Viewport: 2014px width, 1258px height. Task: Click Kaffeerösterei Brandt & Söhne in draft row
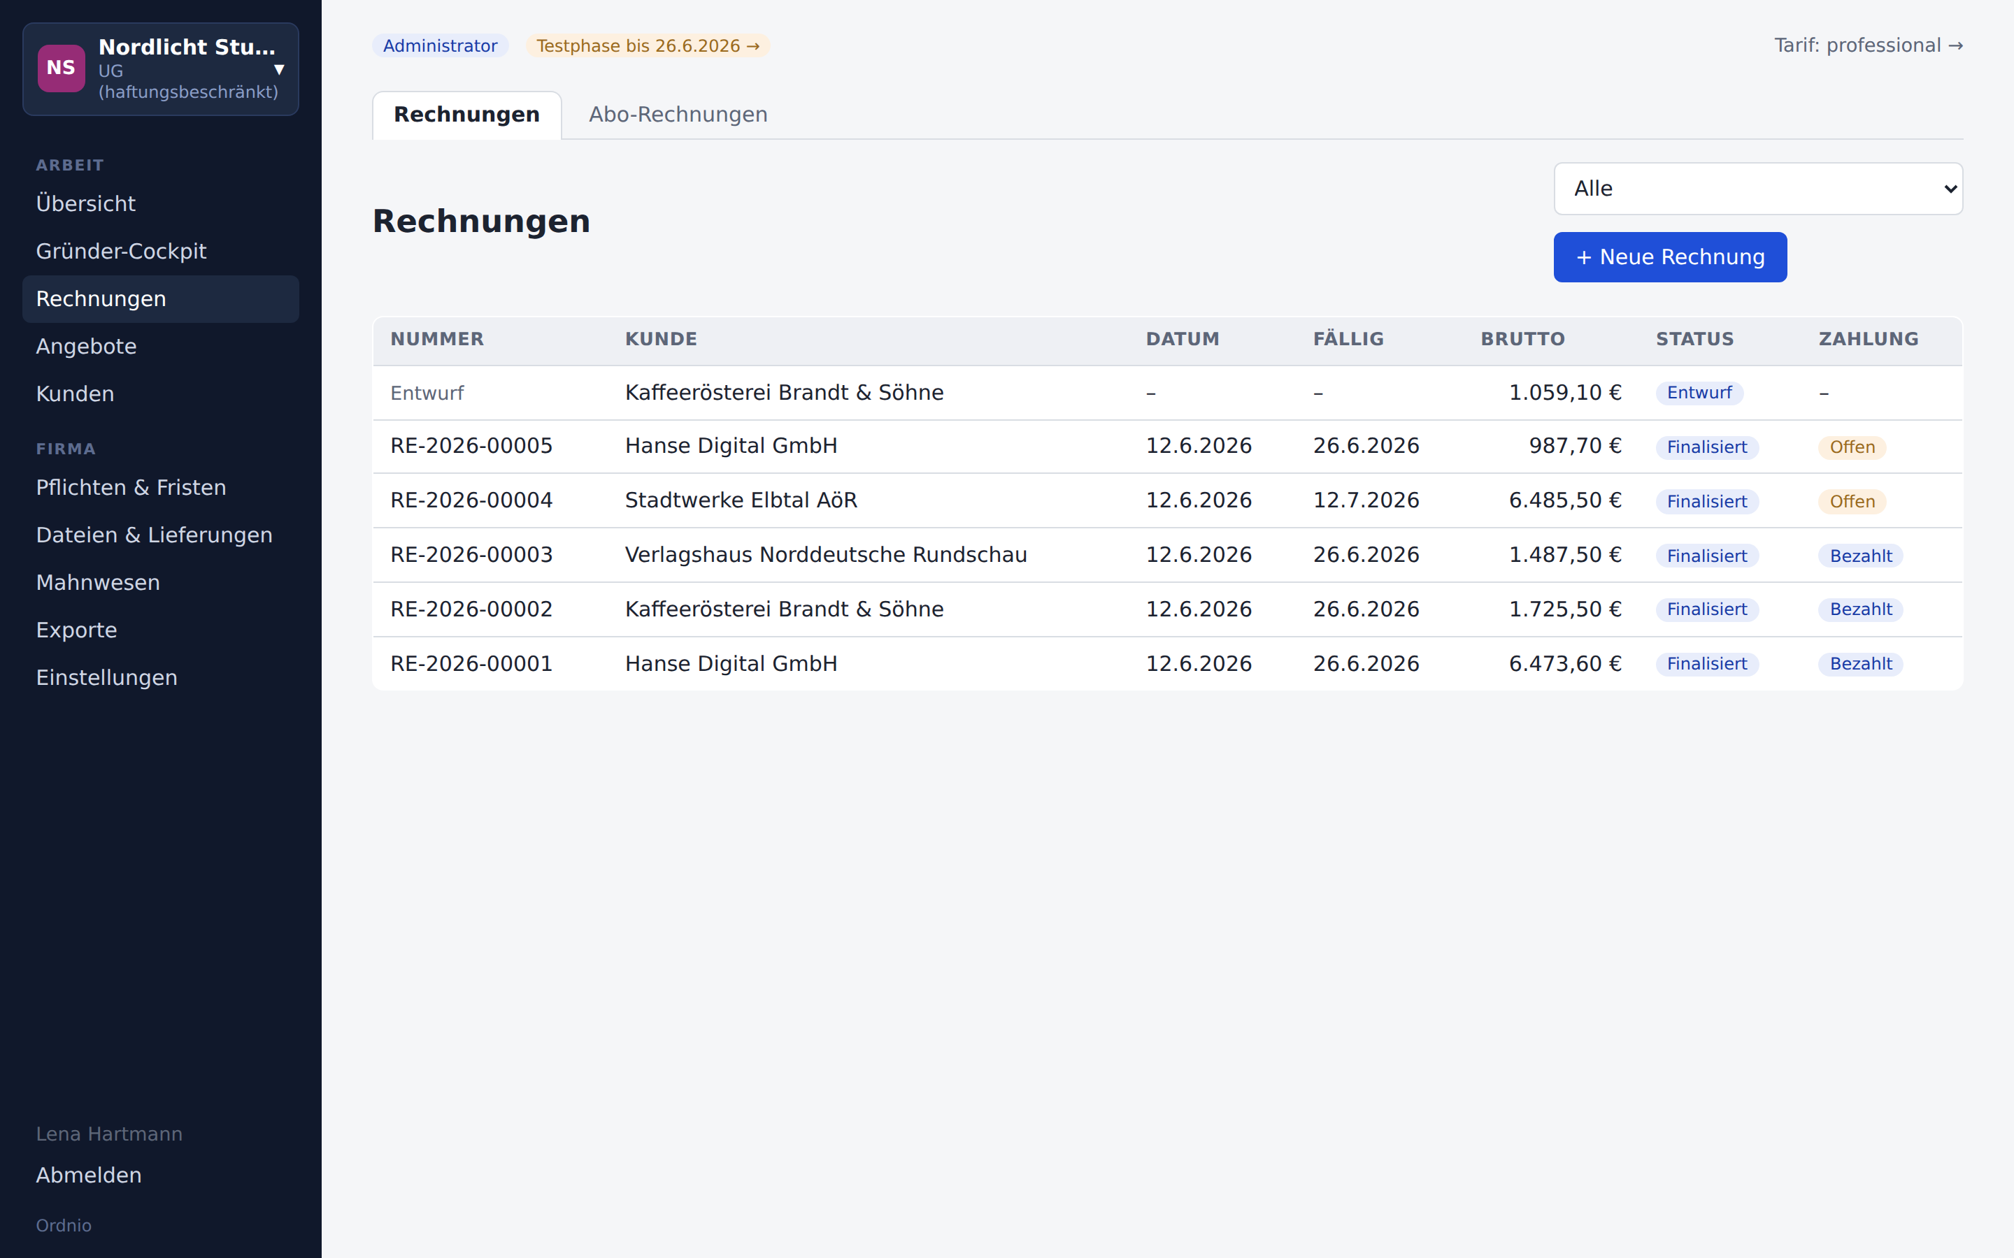784,393
